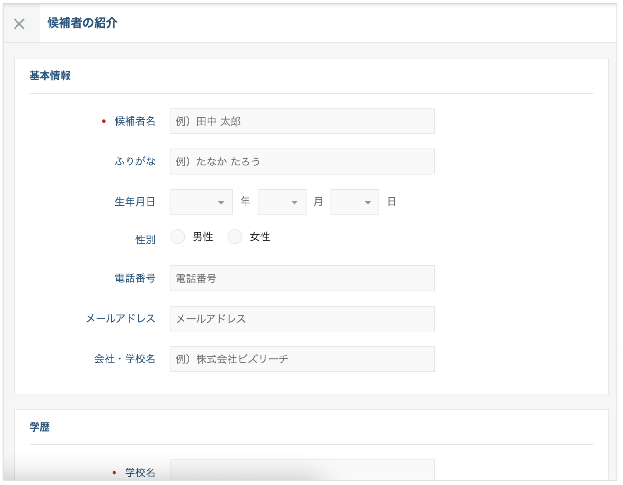Click the 性別 label
623x485 pixels.
tap(146, 240)
